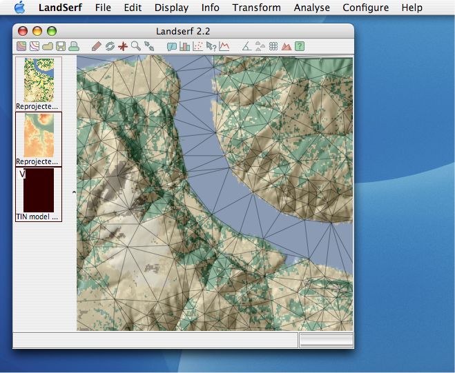
Task: Click the open raster icon in toolbar
Action: pos(21,46)
